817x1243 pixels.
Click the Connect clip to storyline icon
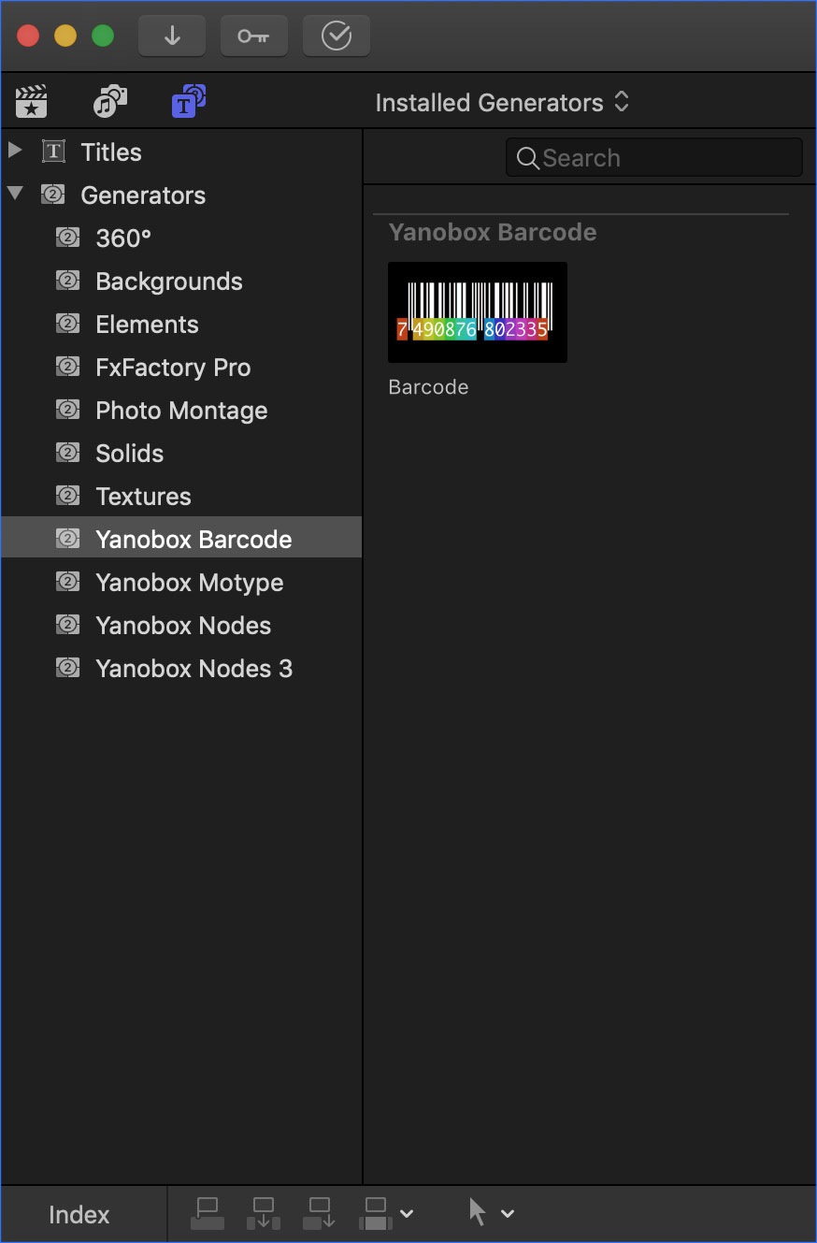[x=208, y=1214]
